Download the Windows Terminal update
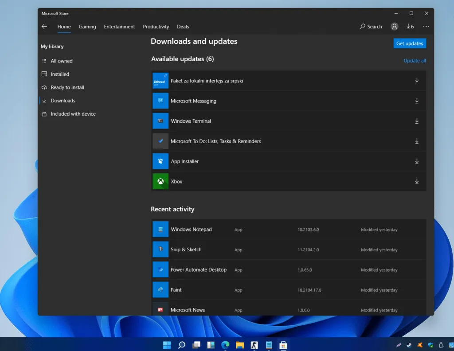The image size is (454, 351). tap(417, 121)
